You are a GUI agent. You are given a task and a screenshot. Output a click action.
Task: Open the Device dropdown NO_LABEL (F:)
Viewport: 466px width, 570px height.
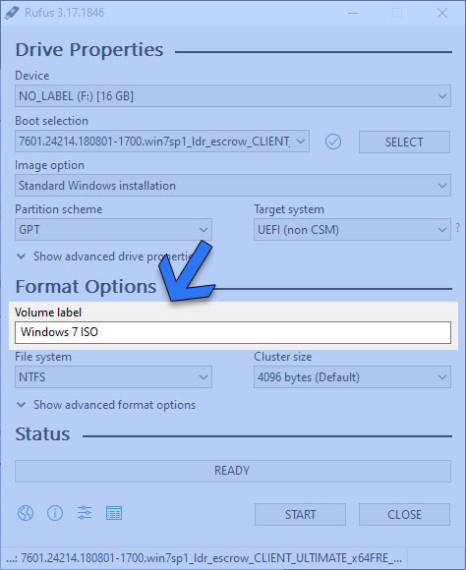[x=233, y=96]
